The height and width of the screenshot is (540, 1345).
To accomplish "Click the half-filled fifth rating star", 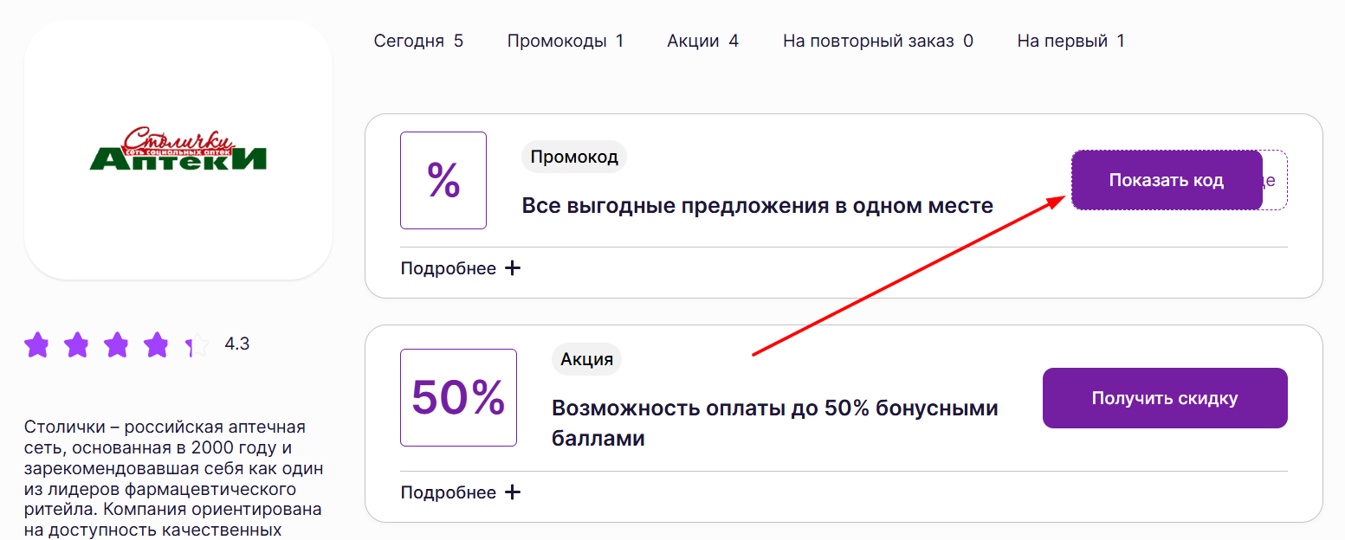I will tap(197, 344).
